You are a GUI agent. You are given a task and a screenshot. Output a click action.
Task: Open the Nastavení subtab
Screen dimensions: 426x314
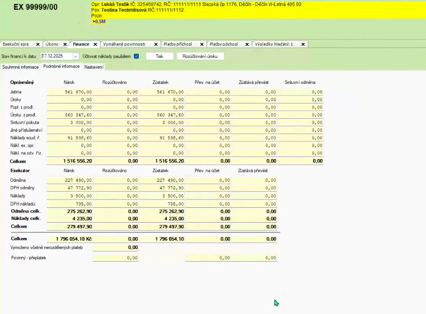pyautogui.click(x=94, y=67)
